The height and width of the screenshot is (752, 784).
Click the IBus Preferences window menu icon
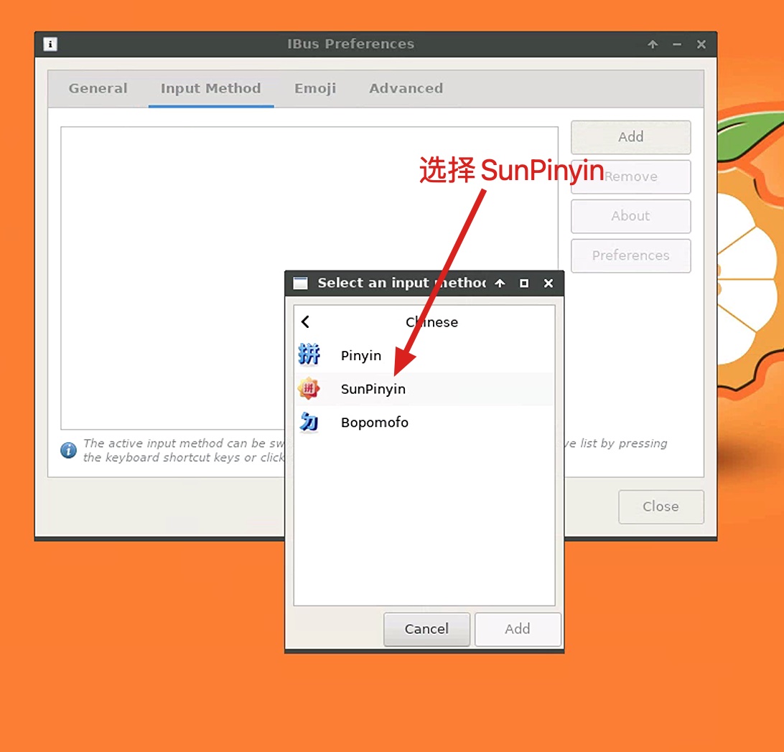tap(50, 44)
